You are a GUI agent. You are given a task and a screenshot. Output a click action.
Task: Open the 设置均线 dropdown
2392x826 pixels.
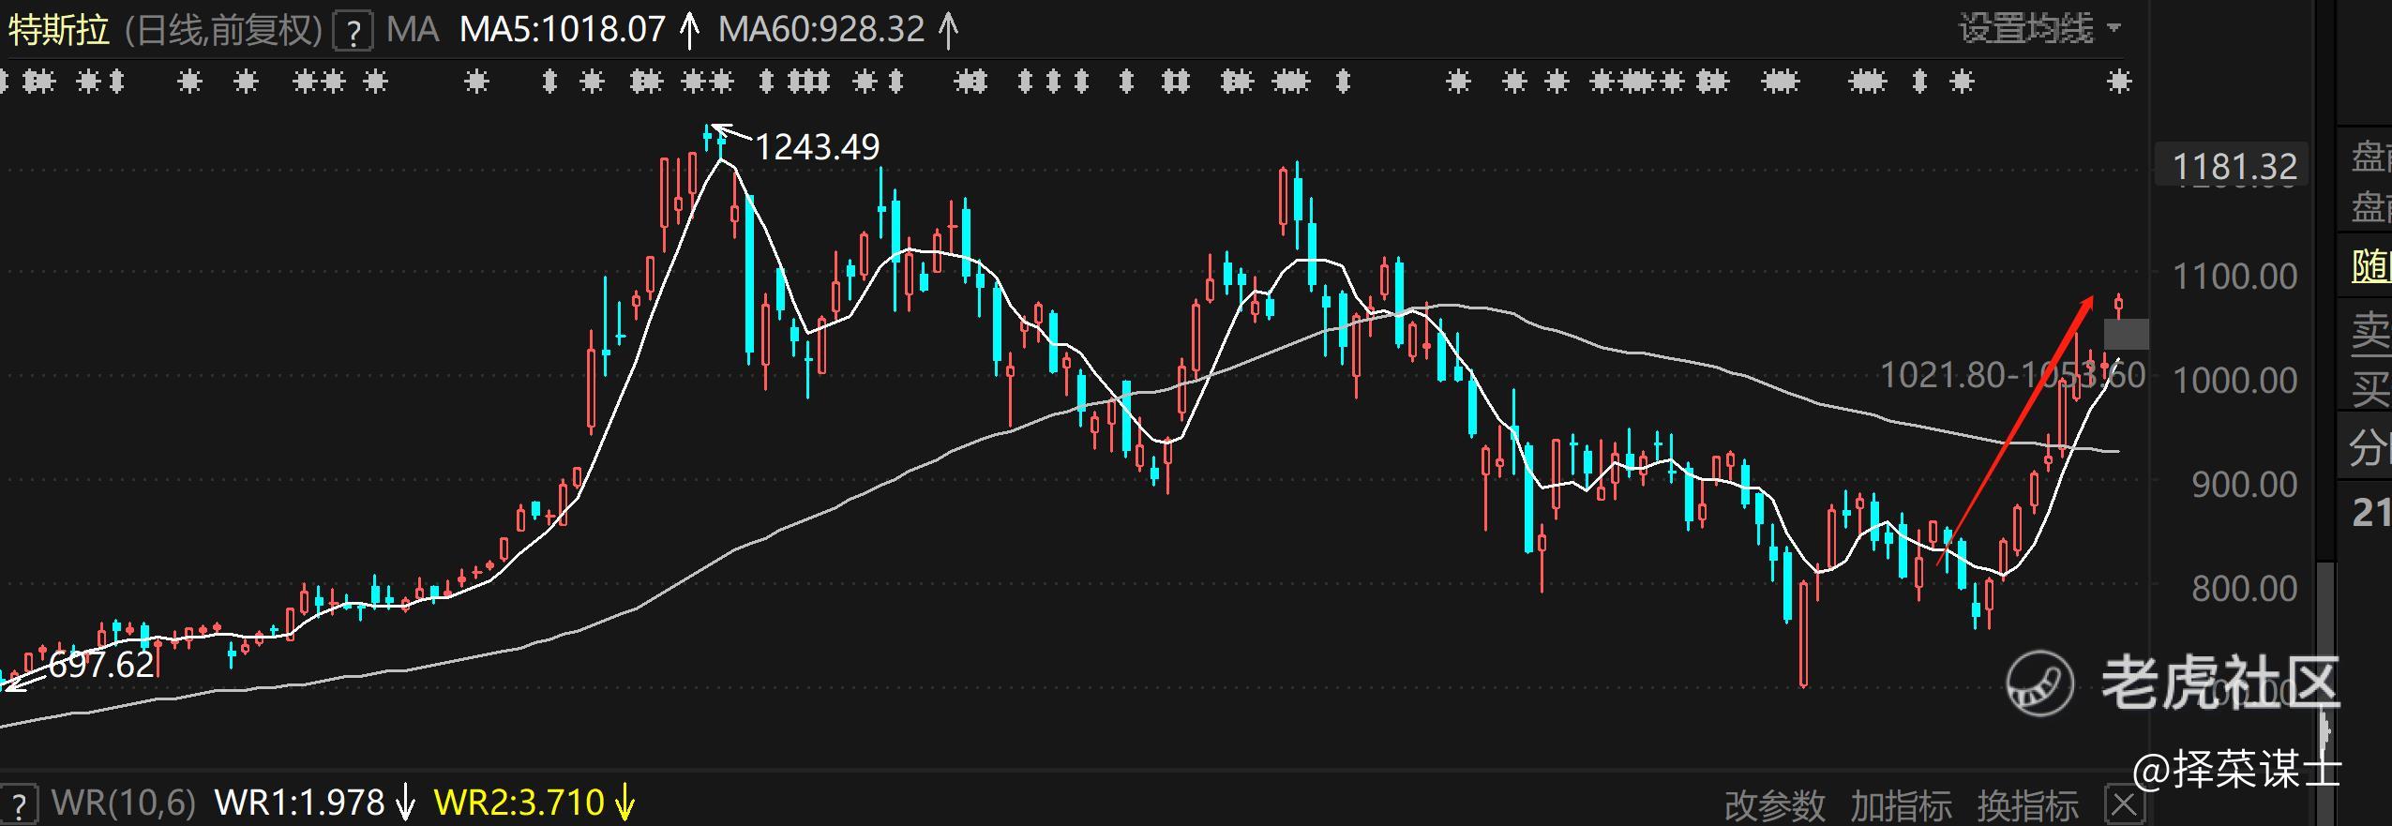coord(2038,29)
